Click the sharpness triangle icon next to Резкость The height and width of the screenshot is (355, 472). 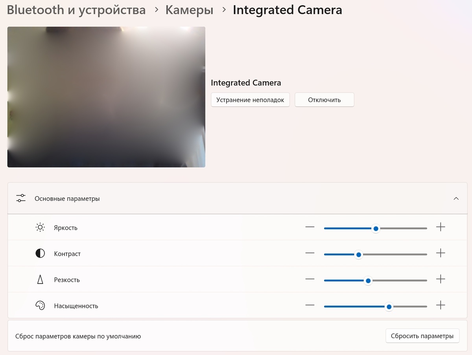click(40, 280)
